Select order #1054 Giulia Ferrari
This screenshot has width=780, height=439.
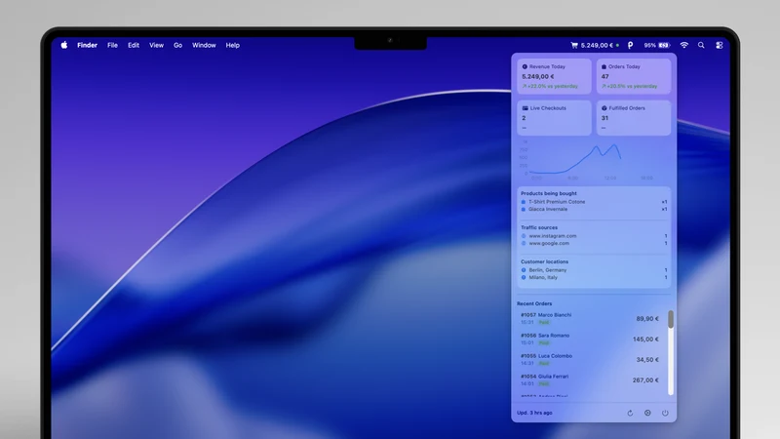pyautogui.click(x=591, y=379)
